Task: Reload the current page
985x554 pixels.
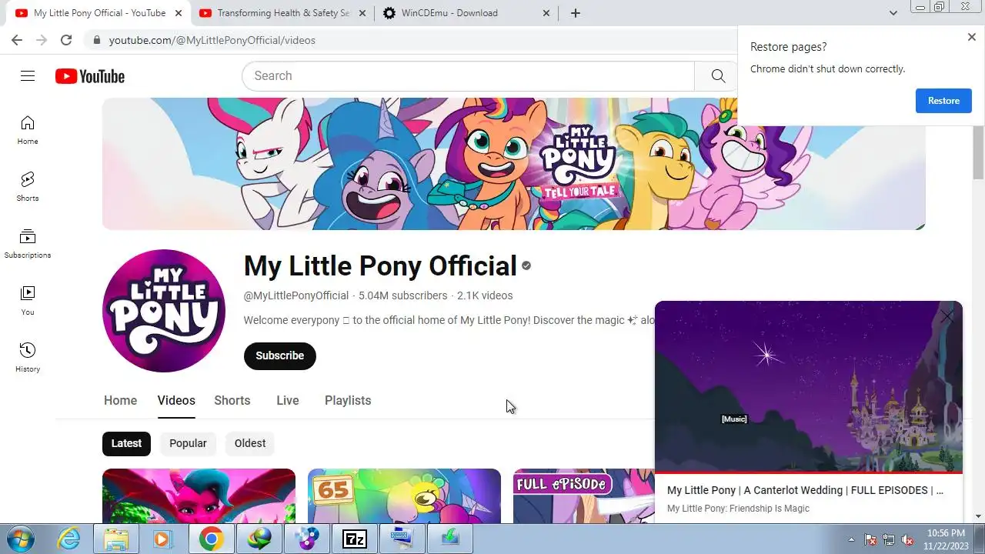Action: pyautogui.click(x=66, y=40)
